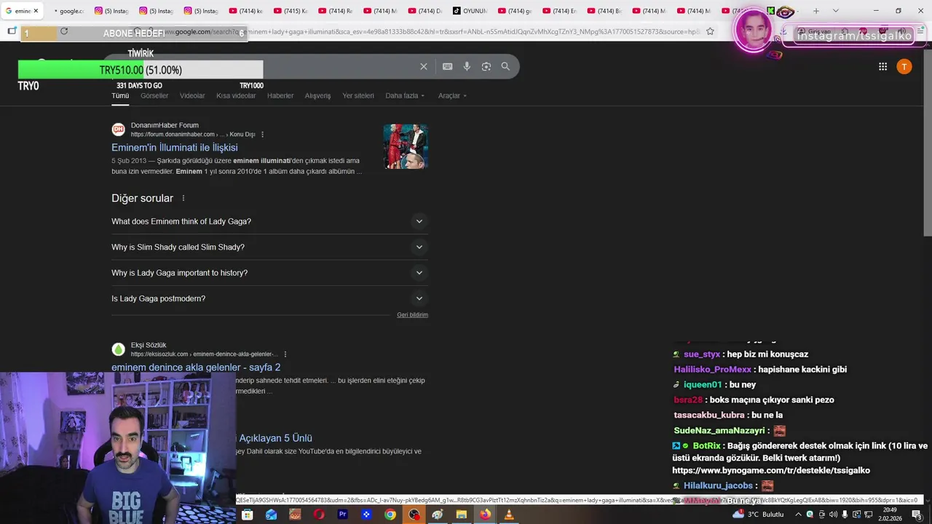Switch to 'Kısa videolar' tab
Viewport: 932px width, 524px height.
(236, 95)
